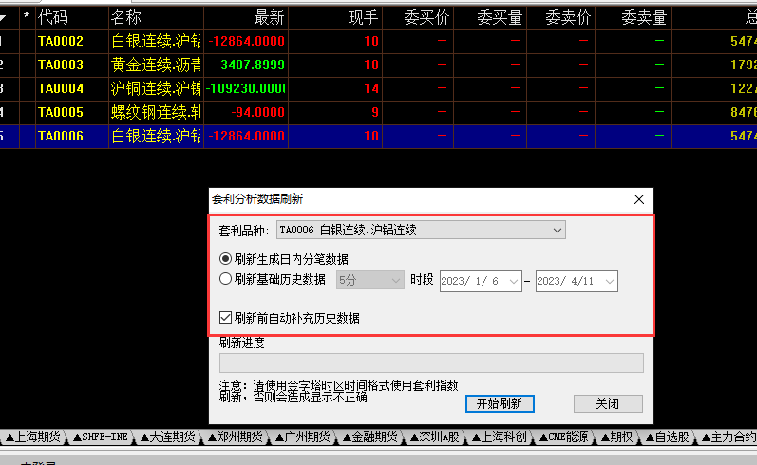
Task: Switch to the 深圳A股 tab
Action: [435, 437]
